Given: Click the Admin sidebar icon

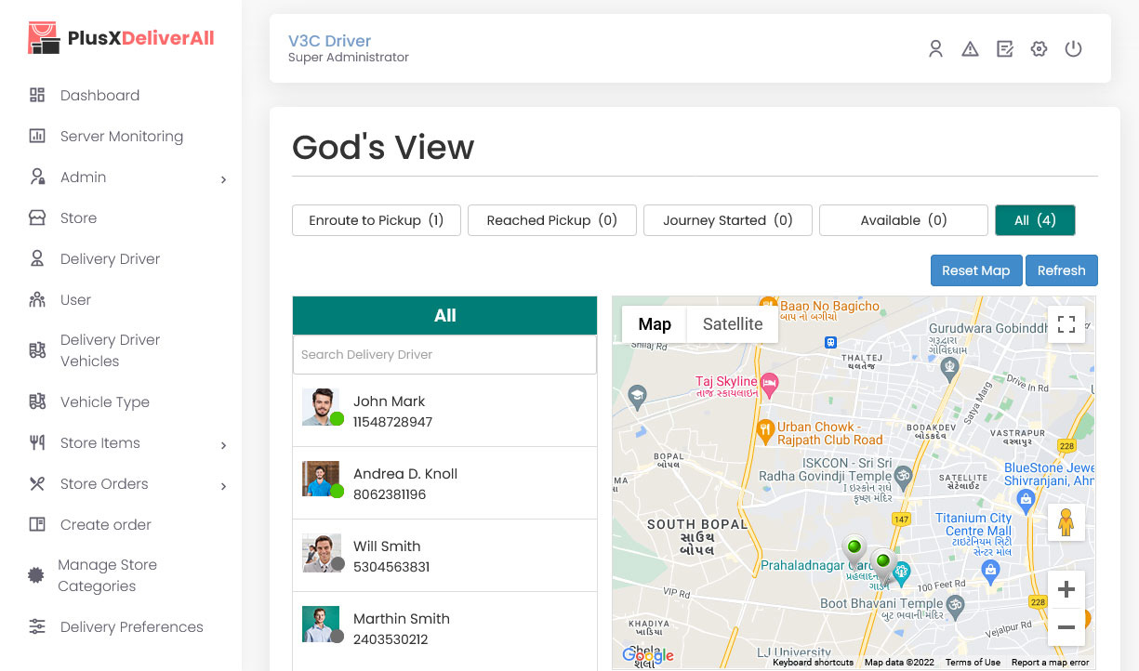Looking at the screenshot, I should click(x=37, y=177).
